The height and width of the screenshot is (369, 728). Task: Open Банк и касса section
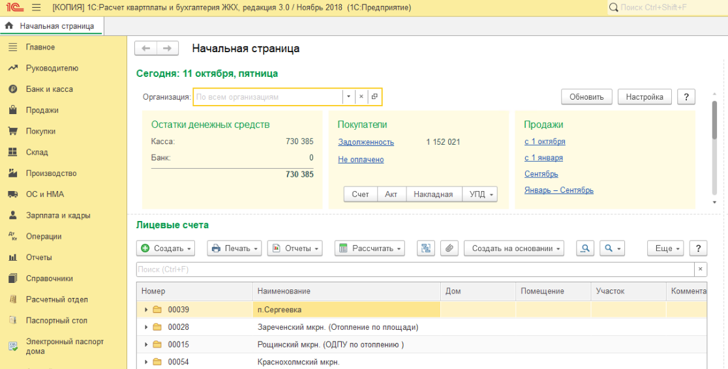pyautogui.click(x=49, y=89)
